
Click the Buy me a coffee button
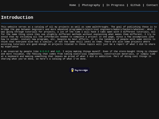point(79,70)
